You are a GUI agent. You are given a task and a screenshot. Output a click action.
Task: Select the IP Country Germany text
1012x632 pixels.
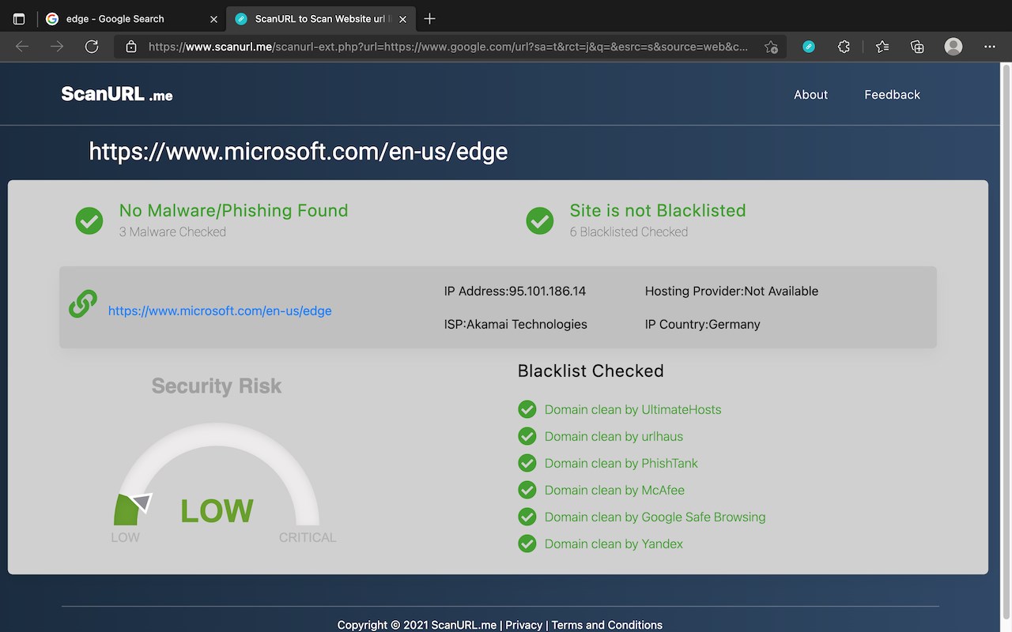703,324
